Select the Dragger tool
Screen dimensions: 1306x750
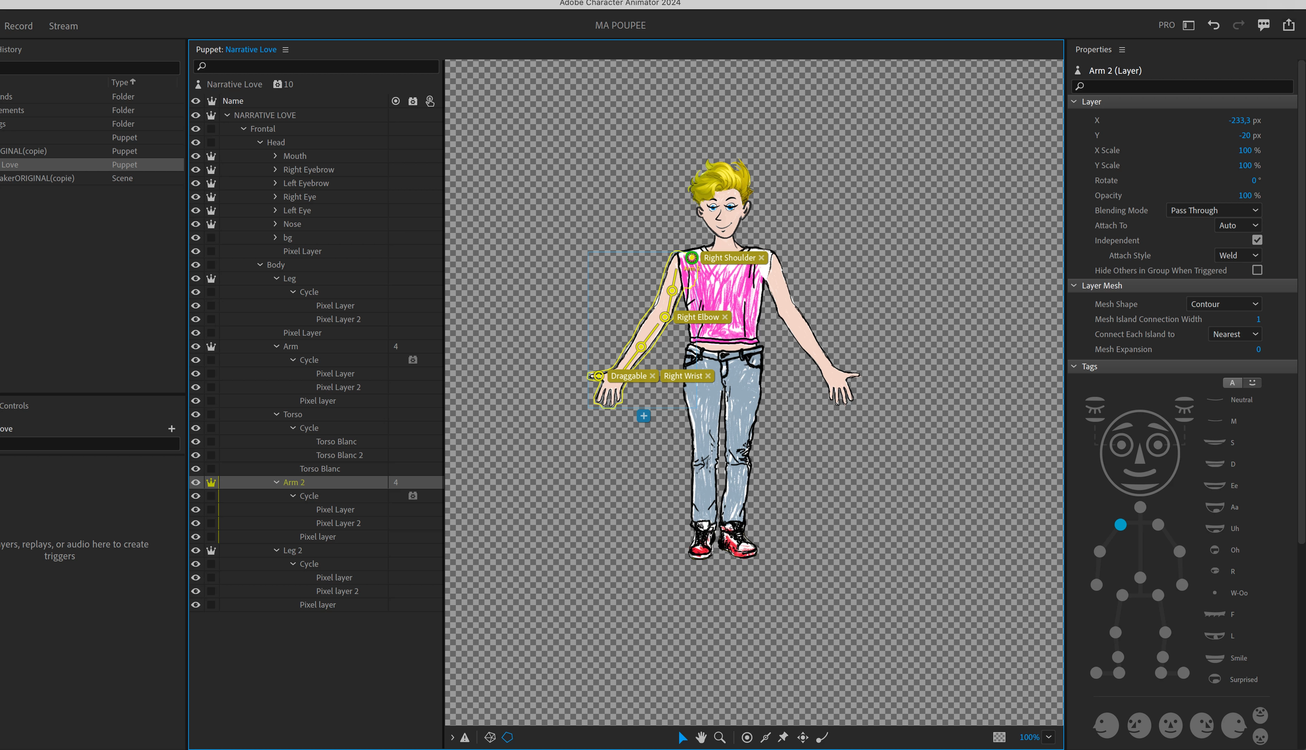pos(802,737)
